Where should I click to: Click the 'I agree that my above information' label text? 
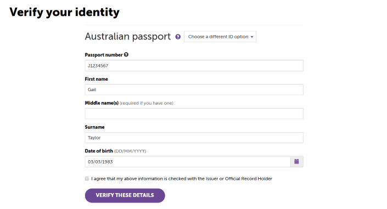(x=182, y=179)
